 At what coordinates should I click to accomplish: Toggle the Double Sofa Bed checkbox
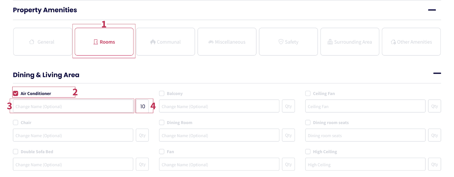click(x=16, y=151)
